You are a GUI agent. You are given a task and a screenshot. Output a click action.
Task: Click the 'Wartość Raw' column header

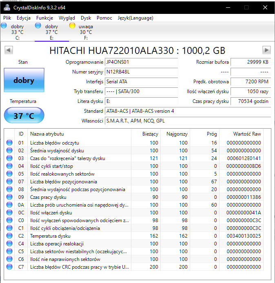coord(241,134)
